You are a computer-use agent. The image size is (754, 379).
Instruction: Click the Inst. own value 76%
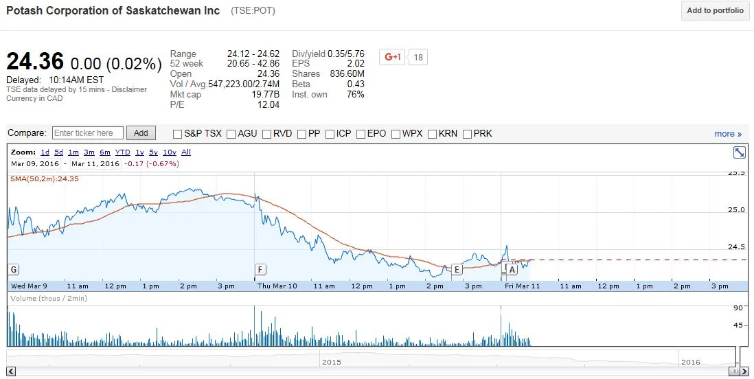pyautogui.click(x=355, y=94)
